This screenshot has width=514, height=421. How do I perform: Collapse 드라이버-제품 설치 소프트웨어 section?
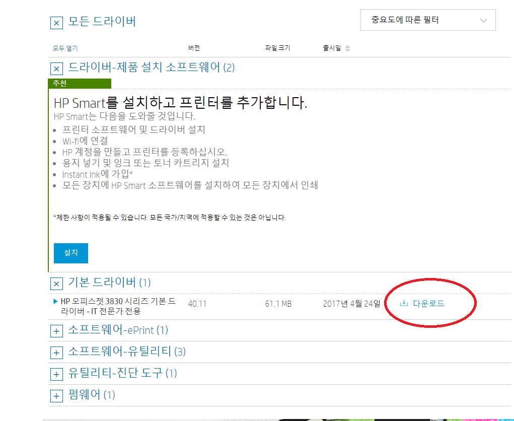click(56, 69)
